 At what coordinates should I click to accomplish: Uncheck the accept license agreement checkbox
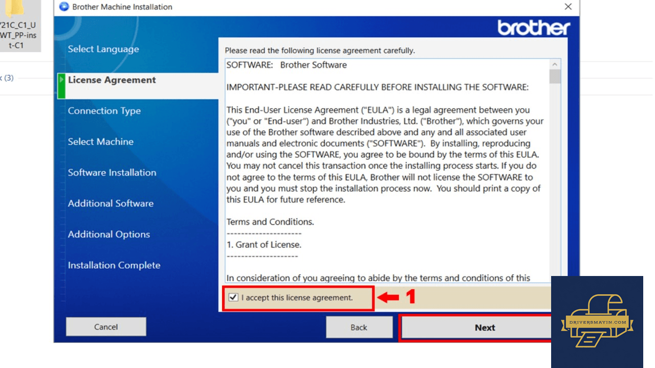[x=233, y=297]
